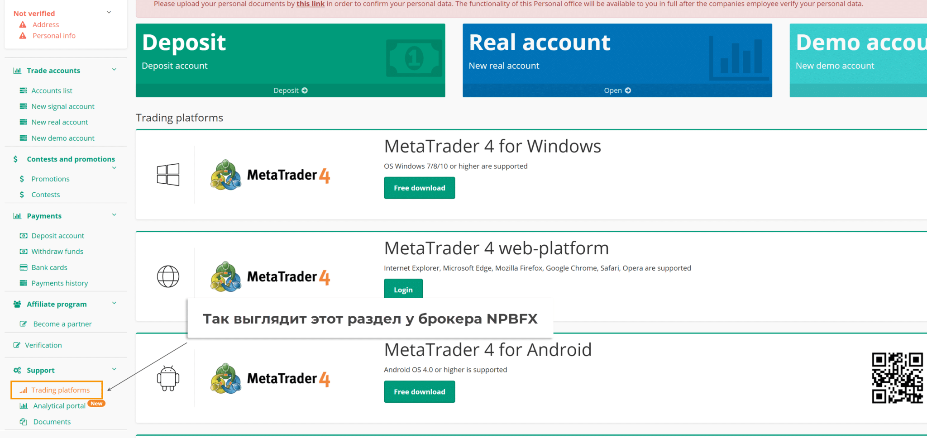Click the Android robot icon
The image size is (927, 438).
[168, 378]
